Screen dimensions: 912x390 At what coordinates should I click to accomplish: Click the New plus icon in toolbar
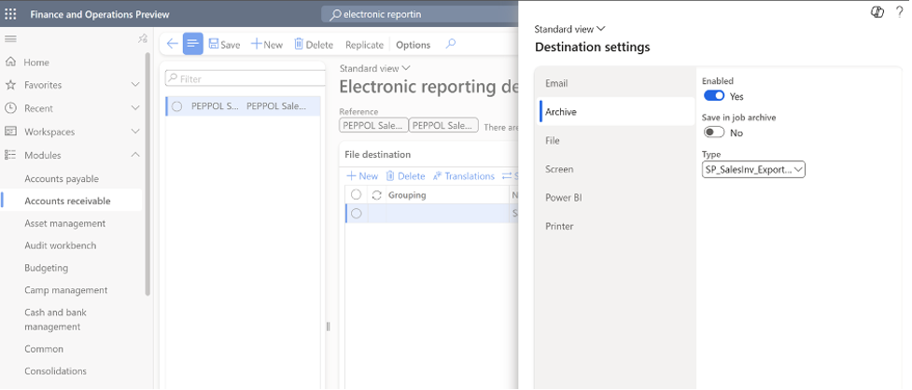[256, 44]
